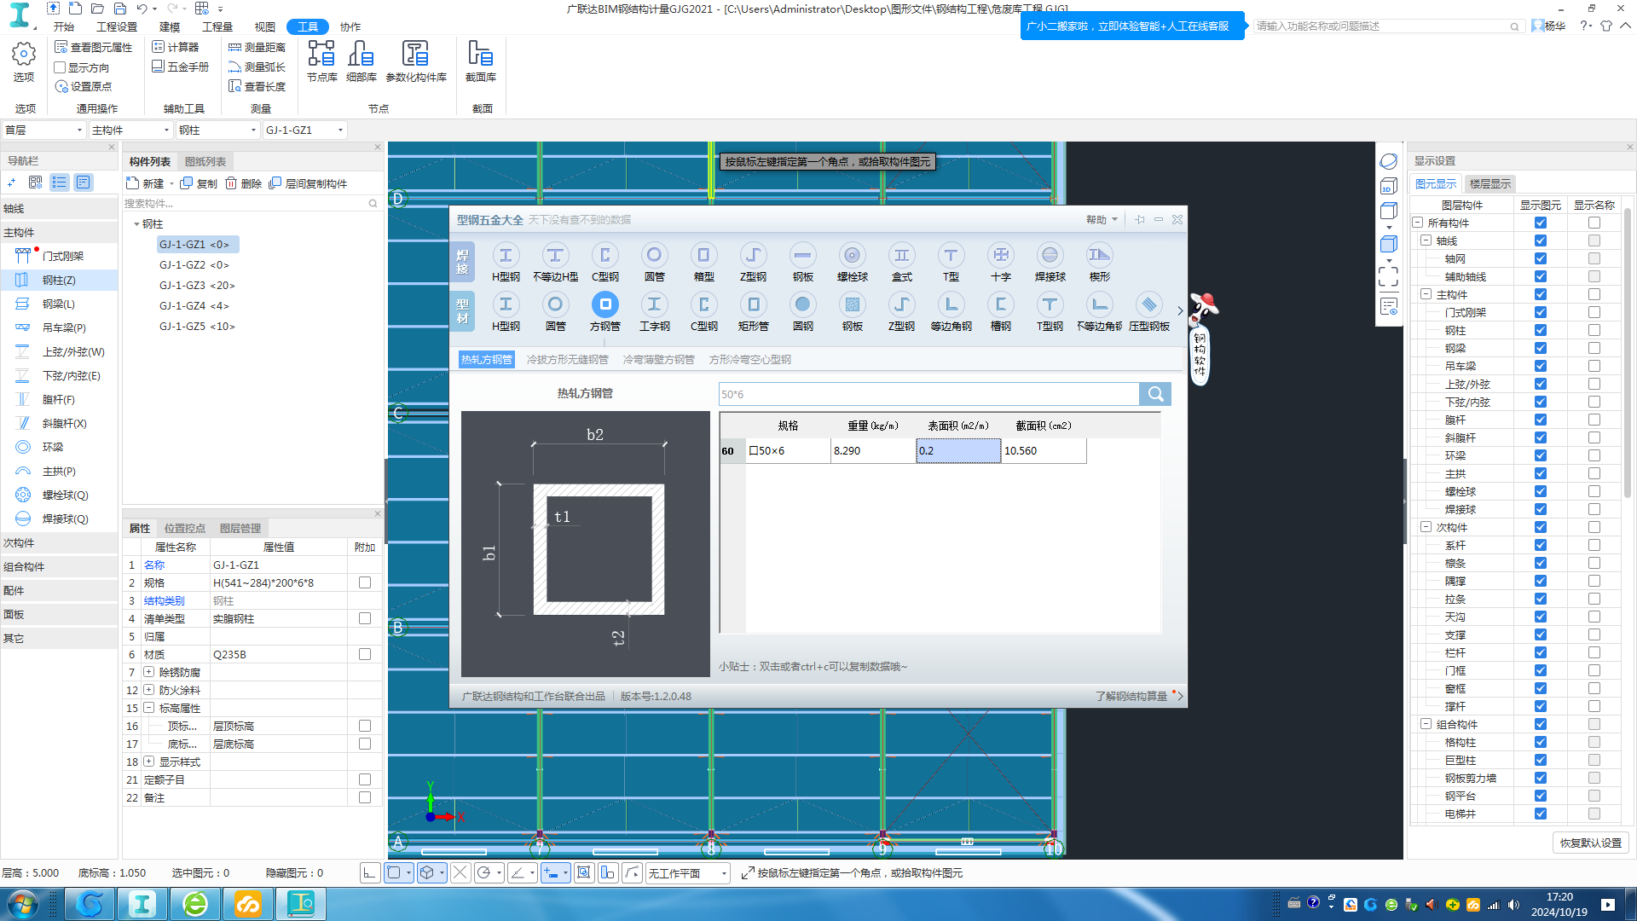This screenshot has height=921, width=1637.
Task: Click 恢复默认设置 button
Action: (1590, 843)
